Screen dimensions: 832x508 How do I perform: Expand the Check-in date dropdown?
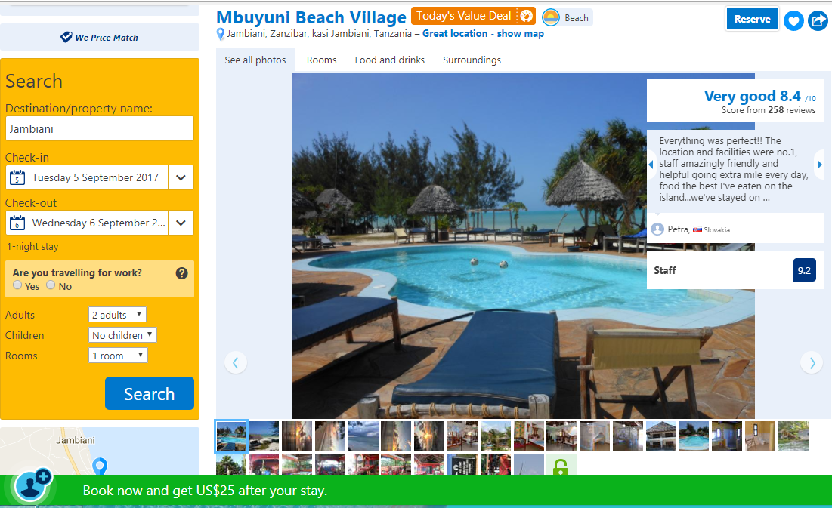(181, 177)
